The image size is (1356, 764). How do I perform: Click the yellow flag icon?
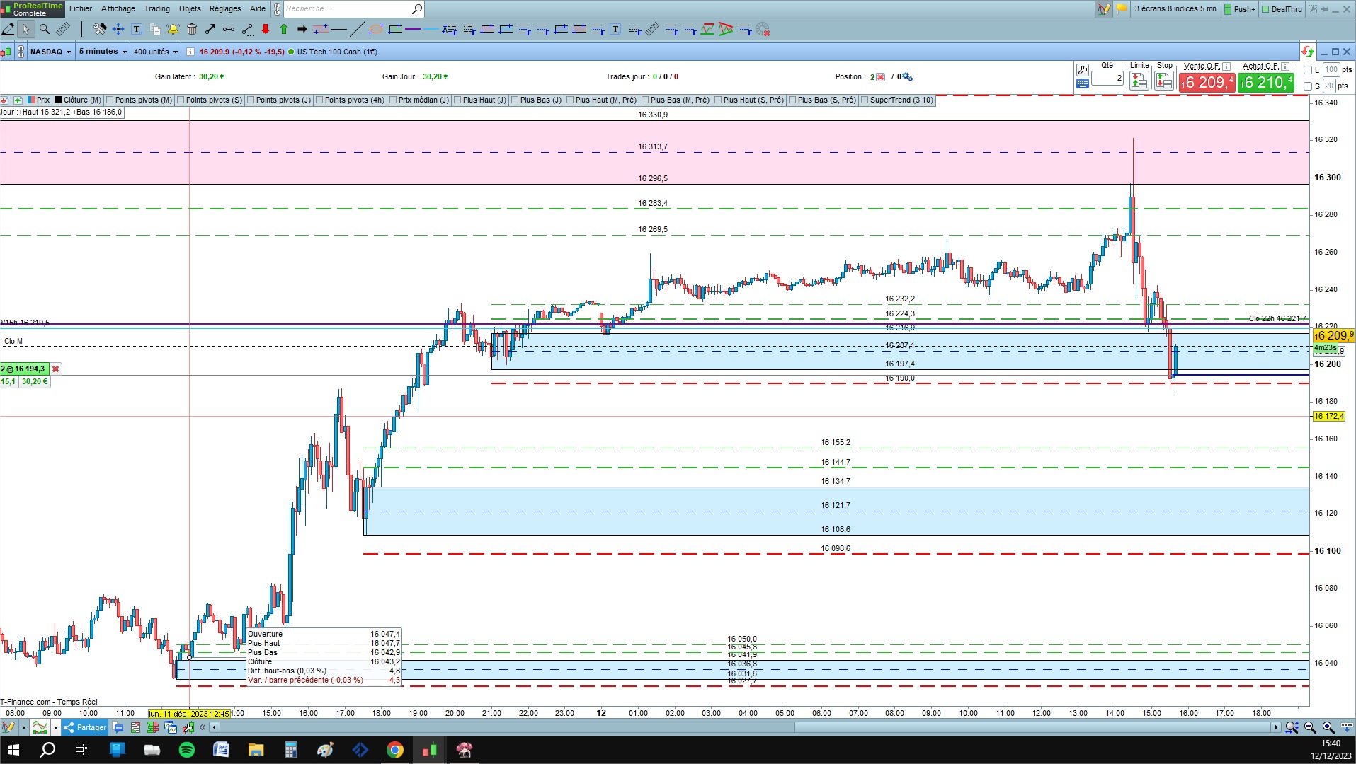tap(1122, 8)
